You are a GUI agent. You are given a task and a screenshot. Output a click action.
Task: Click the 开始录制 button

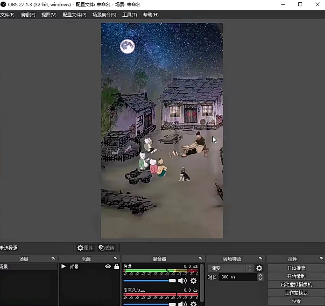point(296,276)
